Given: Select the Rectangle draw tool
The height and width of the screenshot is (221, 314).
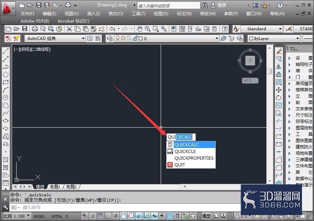Looking at the screenshot, I should point(6,82).
